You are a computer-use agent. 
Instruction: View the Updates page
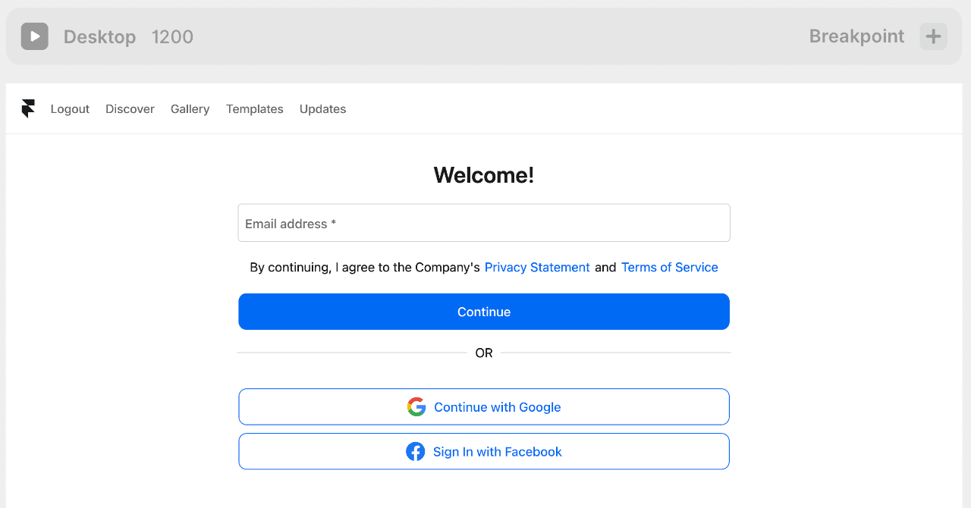(322, 109)
